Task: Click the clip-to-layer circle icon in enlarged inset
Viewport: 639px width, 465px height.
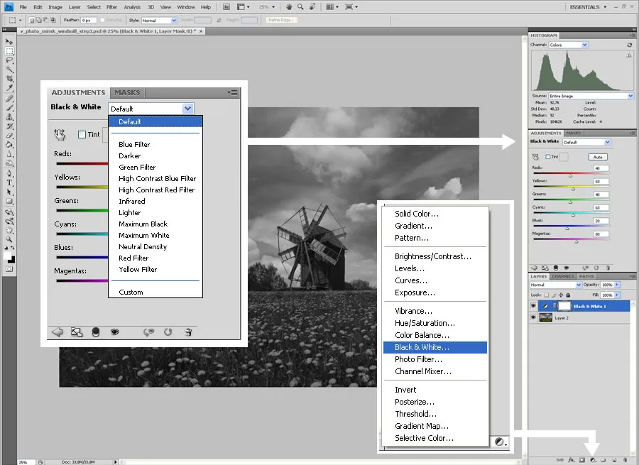Action: click(x=96, y=332)
